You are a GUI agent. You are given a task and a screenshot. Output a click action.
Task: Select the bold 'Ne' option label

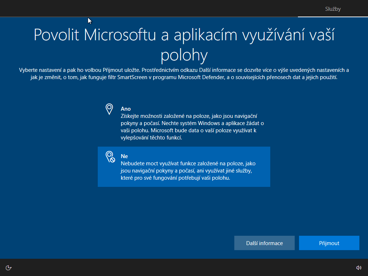tap(124, 156)
